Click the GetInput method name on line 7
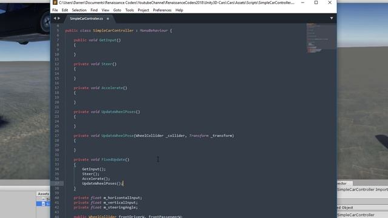 [108, 40]
